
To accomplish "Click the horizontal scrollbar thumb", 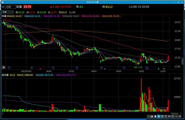I will tap(174, 114).
